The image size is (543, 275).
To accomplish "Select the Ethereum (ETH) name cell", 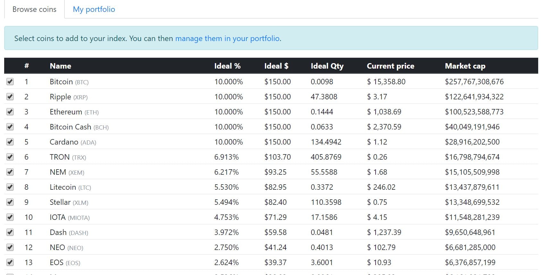I will [x=74, y=112].
